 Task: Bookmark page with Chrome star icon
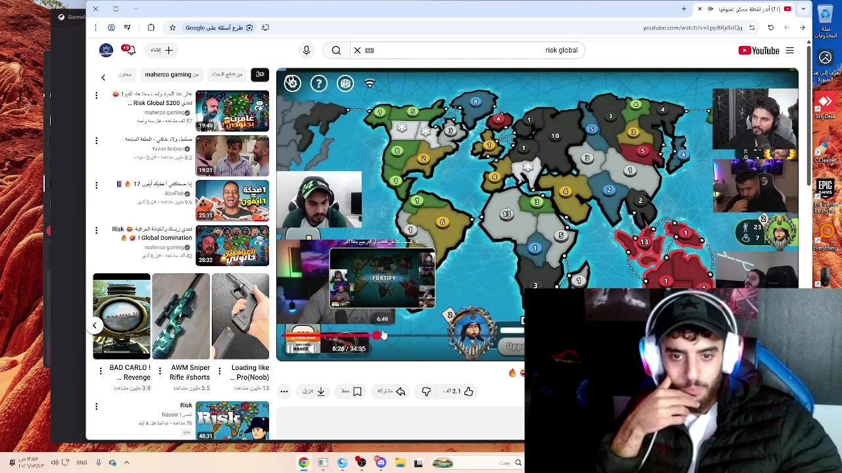(x=172, y=28)
